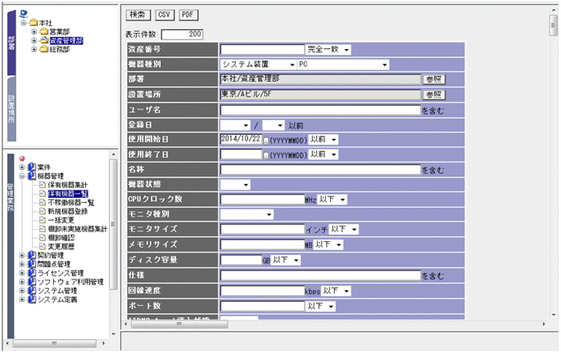Open the 機器状態 dropdown
This screenshot has height=354, width=561.
[x=235, y=185]
